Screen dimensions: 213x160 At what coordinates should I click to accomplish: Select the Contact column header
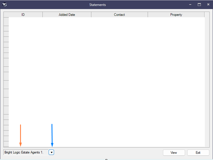[x=119, y=15]
